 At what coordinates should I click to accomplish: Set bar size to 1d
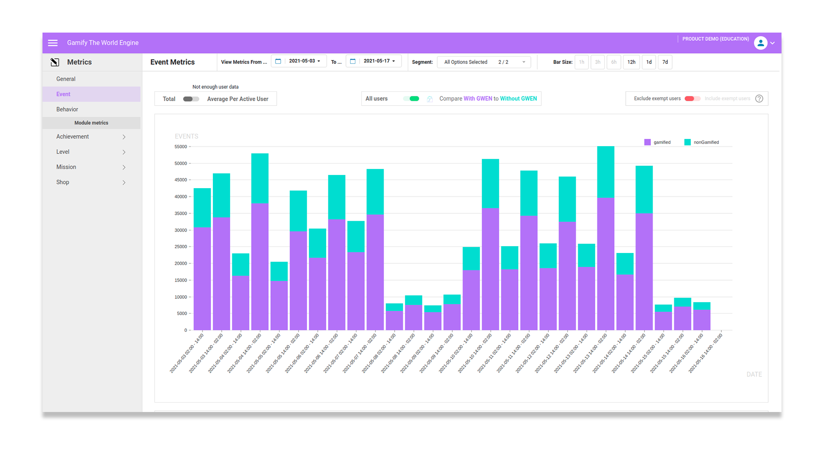649,62
